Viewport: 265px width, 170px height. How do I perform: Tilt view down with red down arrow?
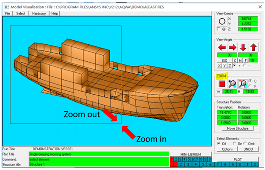pos(243,48)
